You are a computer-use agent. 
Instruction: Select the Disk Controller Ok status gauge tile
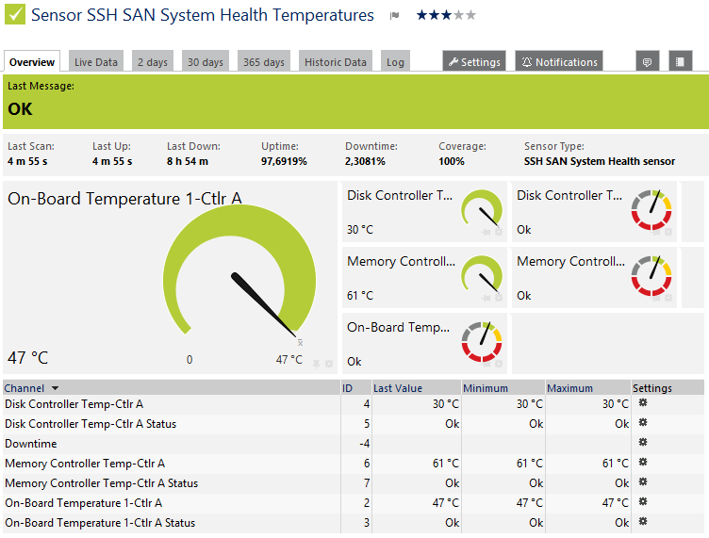(x=594, y=212)
